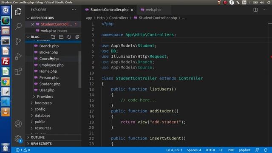This screenshot has height=153, width=272.
Task: Create a new file in BLOG folder
Action: click(x=53, y=37)
